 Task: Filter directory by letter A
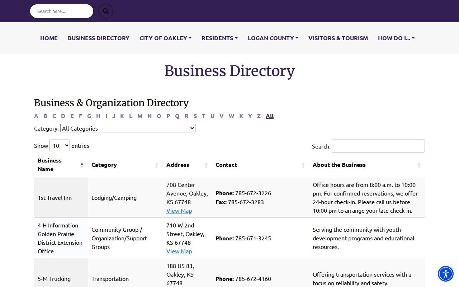36,116
